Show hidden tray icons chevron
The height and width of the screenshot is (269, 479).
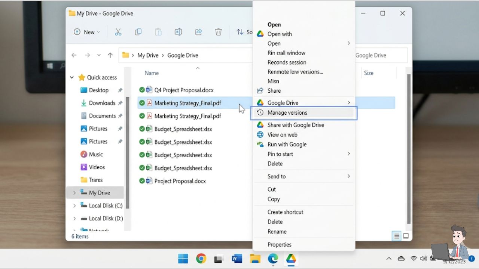coord(389,259)
